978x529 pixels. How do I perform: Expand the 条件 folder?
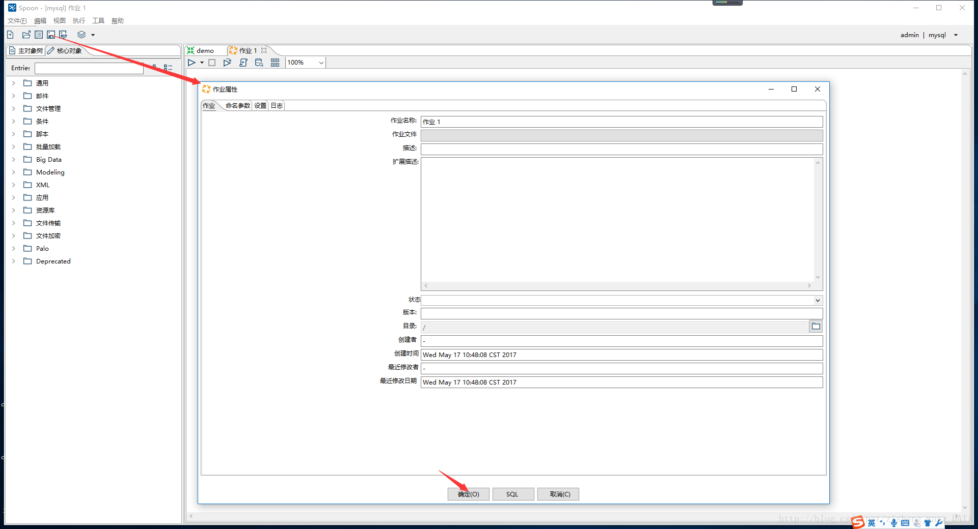pos(14,121)
